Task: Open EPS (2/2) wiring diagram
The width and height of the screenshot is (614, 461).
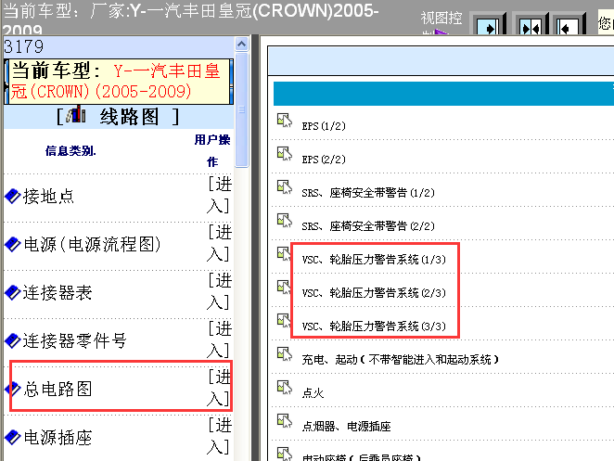Action: tap(324, 160)
